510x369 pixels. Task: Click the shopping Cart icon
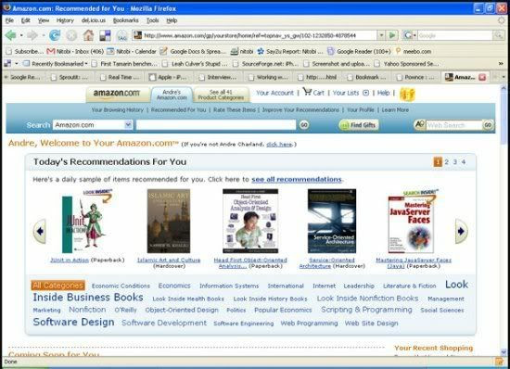tap(307, 92)
